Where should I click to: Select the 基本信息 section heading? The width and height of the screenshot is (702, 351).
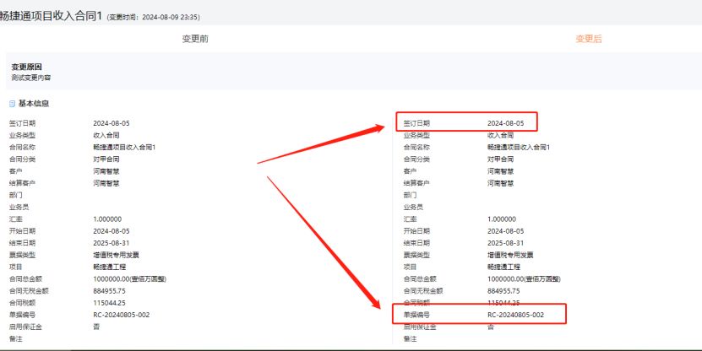[34, 103]
